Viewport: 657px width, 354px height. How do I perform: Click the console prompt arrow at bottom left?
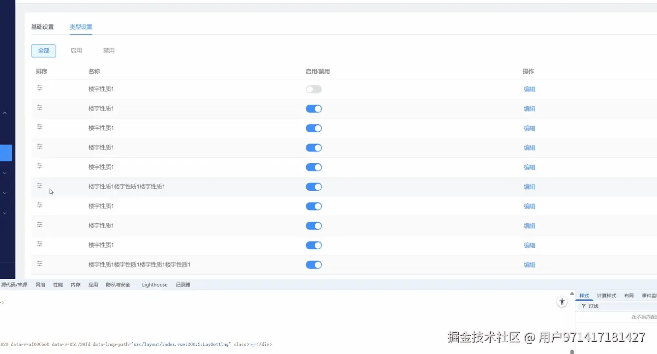[3, 303]
